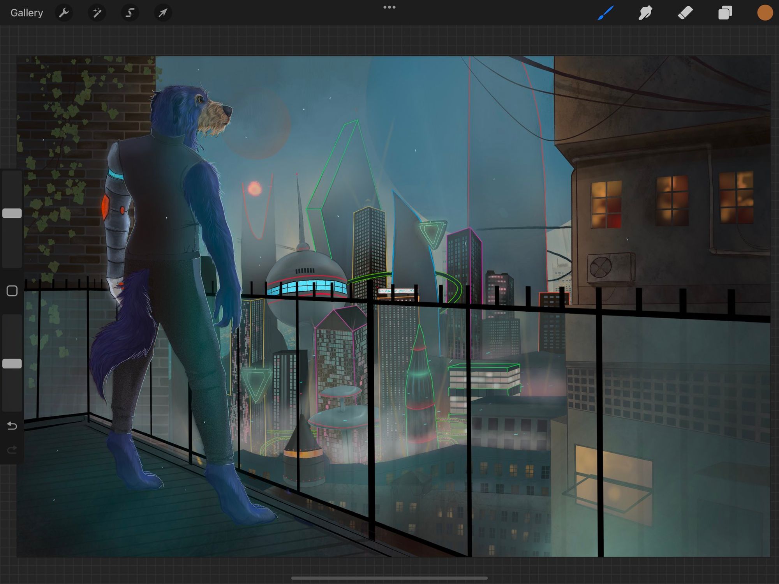This screenshot has width=779, height=584.
Task: Tap the three-dot multitasking menu
Action: 389,7
